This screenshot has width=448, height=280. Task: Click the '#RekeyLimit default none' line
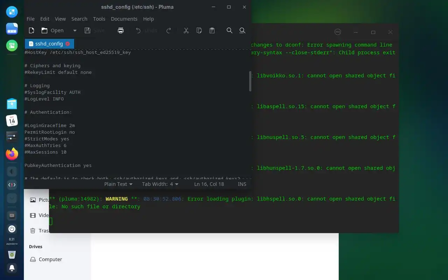(58, 72)
